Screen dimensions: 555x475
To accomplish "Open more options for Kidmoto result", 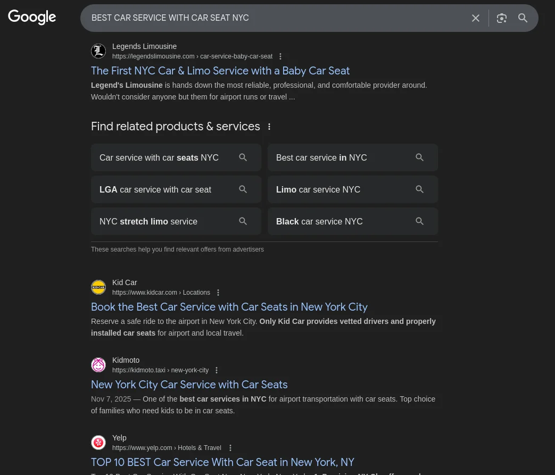I will click(217, 370).
